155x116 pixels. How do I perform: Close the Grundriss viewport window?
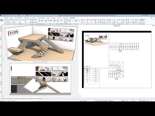(154, 25)
